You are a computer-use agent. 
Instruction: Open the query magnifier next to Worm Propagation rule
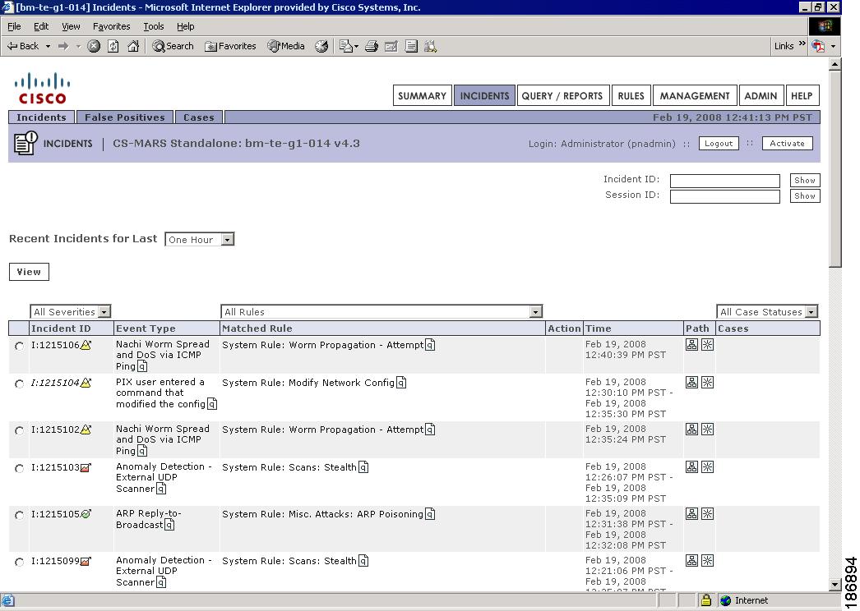click(x=429, y=345)
